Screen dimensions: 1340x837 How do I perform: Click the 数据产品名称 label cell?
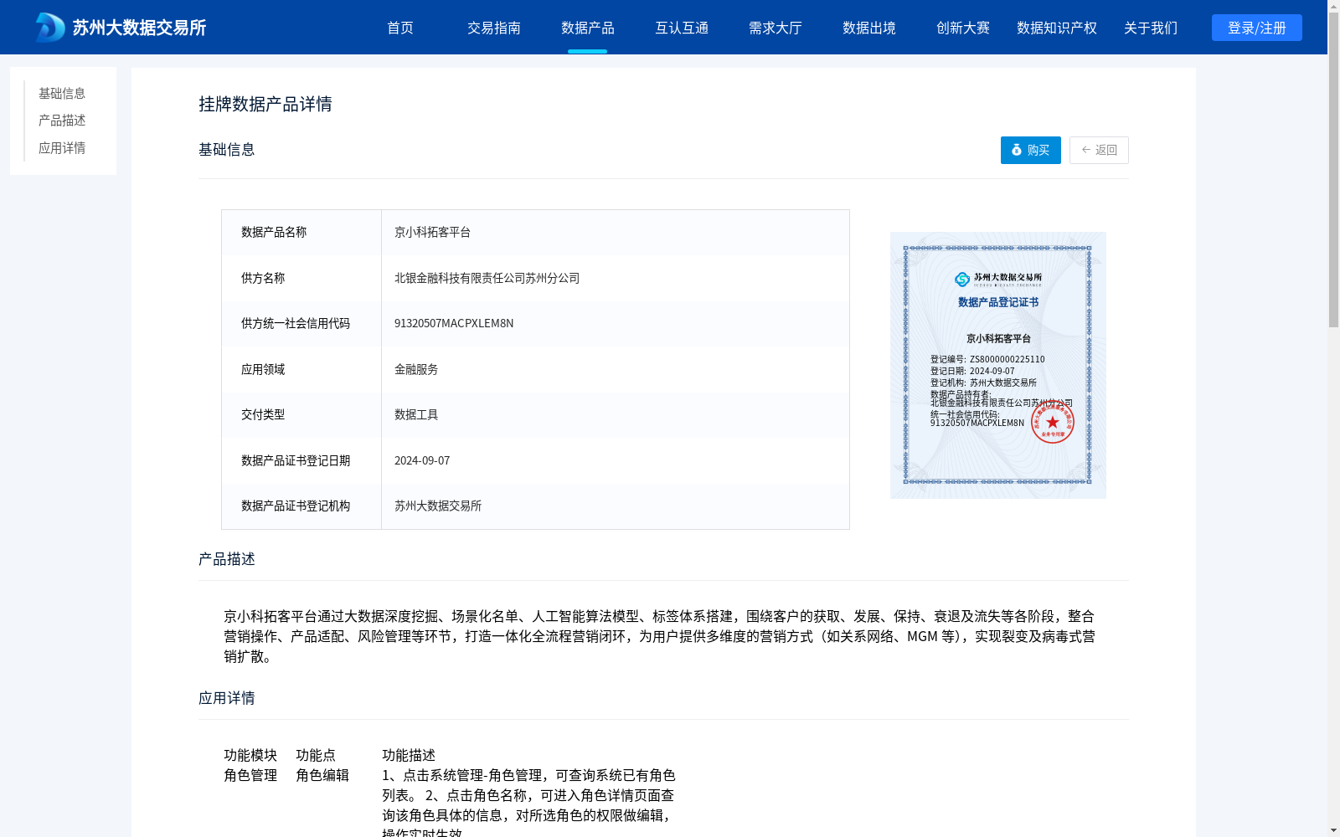tap(301, 233)
